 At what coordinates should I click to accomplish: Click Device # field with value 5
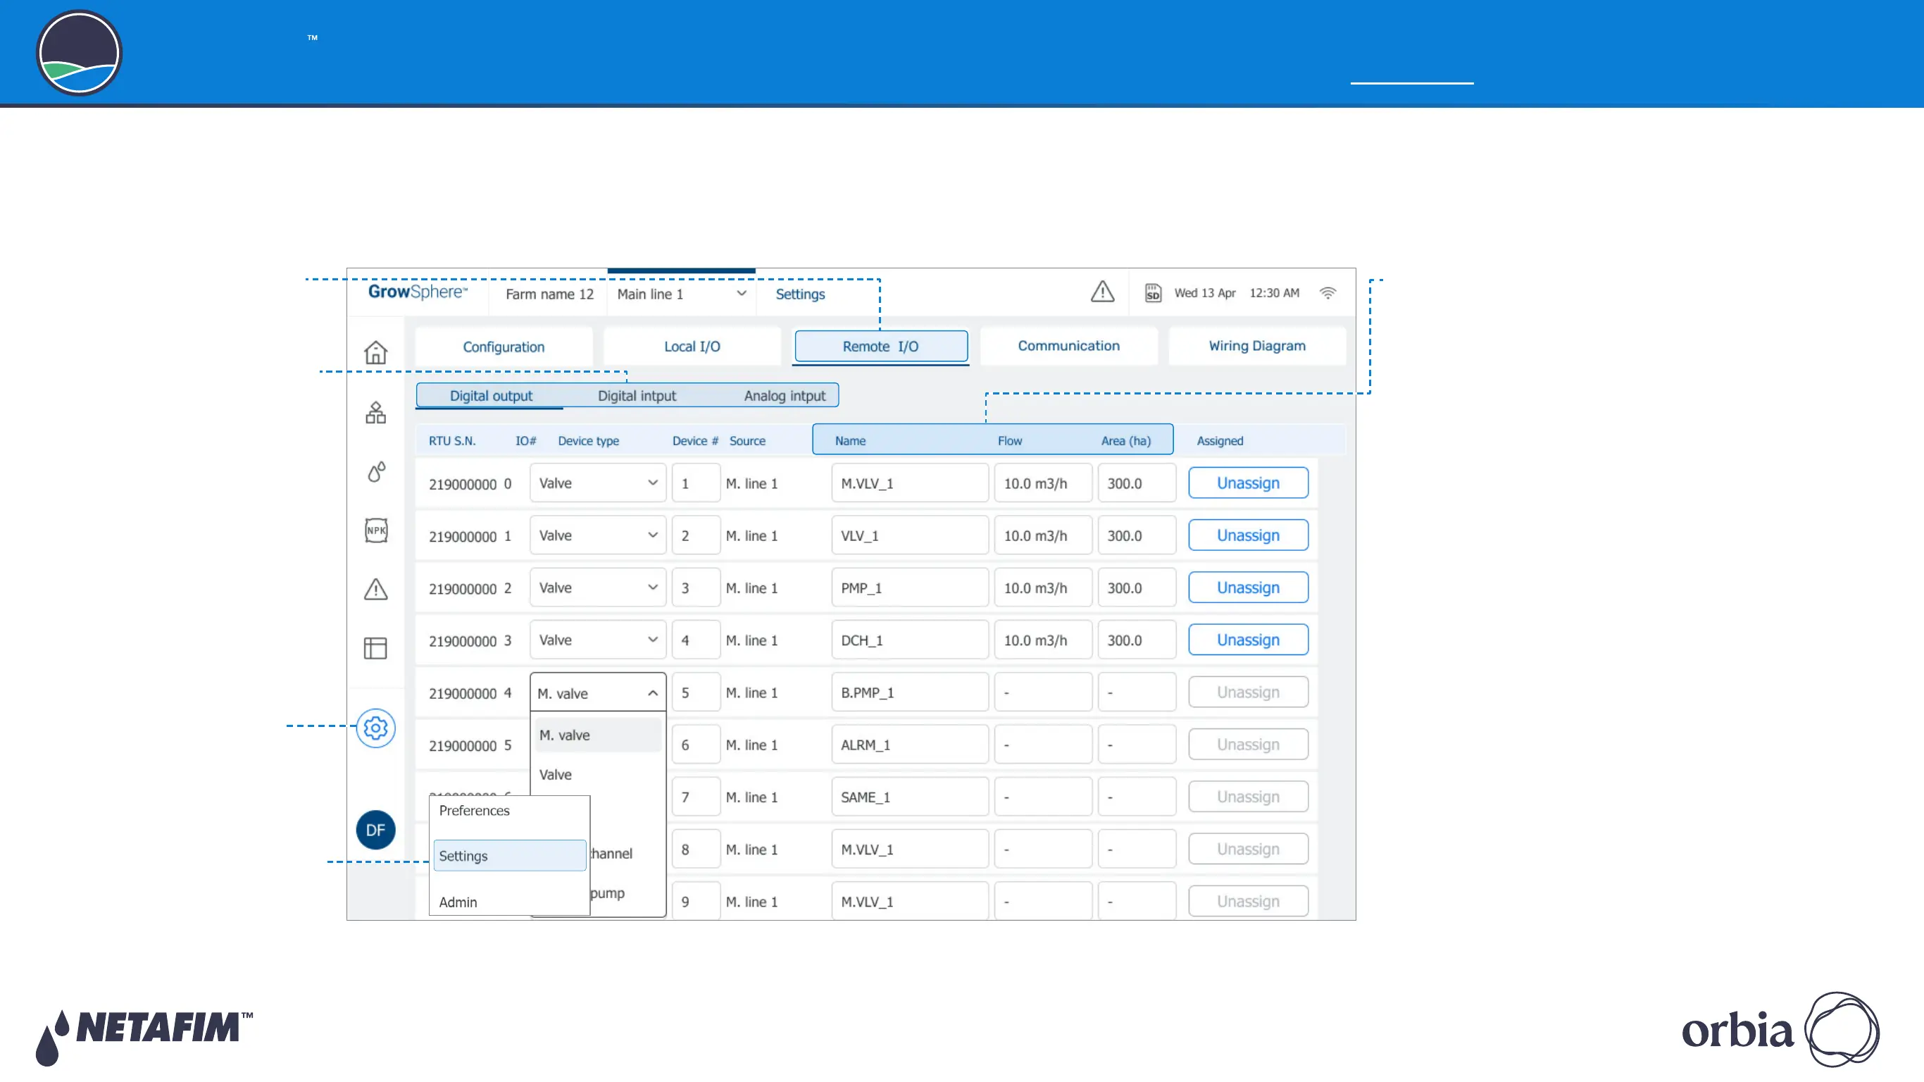(x=696, y=692)
